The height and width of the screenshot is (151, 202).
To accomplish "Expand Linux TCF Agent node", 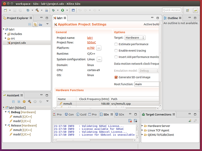I will click(142, 130).
